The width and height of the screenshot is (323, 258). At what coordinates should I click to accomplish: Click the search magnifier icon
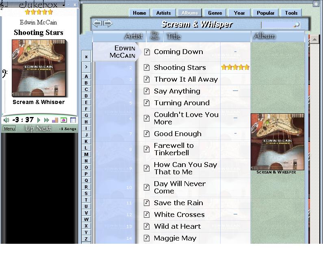click(x=296, y=25)
